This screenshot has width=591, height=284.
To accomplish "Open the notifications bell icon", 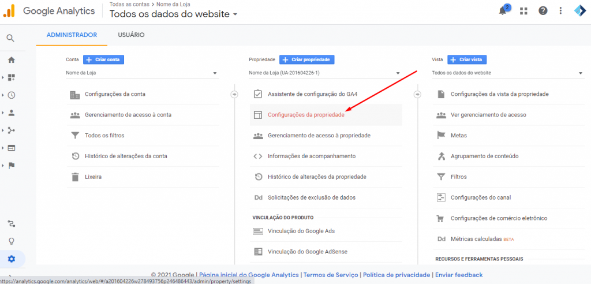I will [x=503, y=10].
